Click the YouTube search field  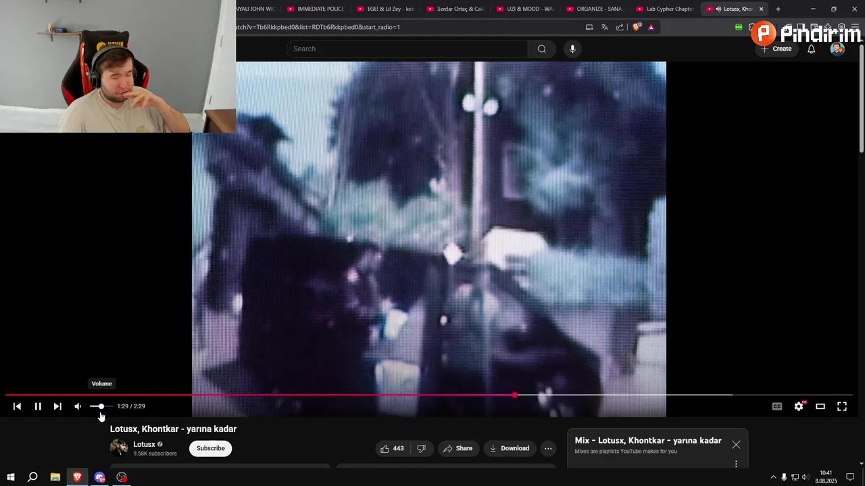[407, 49]
